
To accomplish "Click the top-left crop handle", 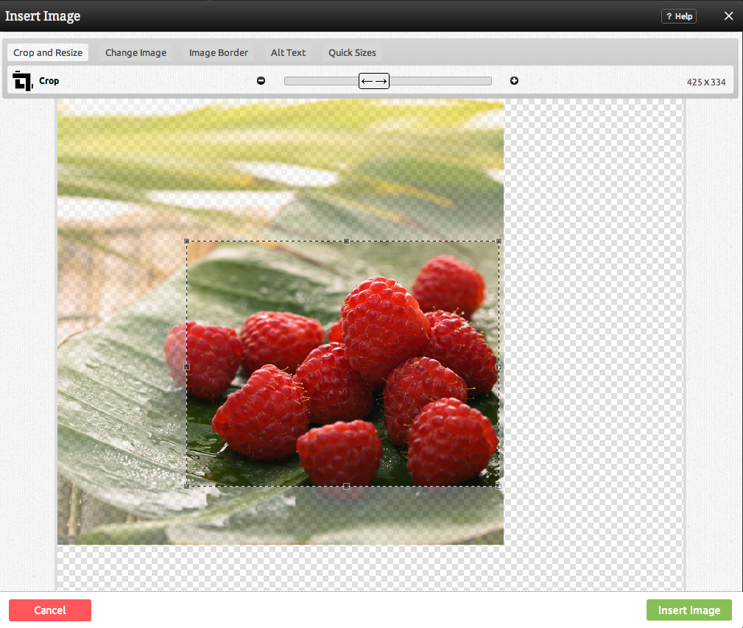I will tap(187, 241).
